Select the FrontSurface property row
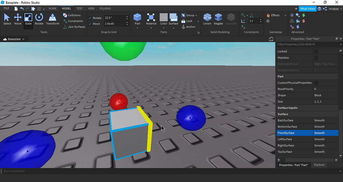The width and height of the screenshot is (343, 182). 307,133
